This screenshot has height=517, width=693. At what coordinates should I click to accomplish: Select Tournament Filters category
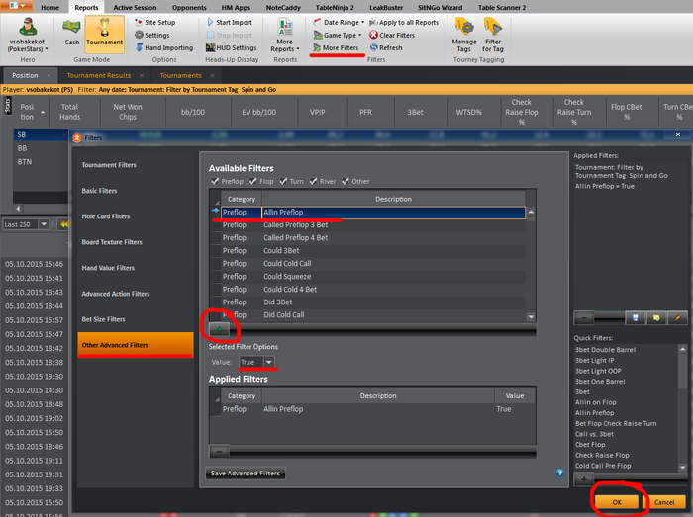pos(136,165)
